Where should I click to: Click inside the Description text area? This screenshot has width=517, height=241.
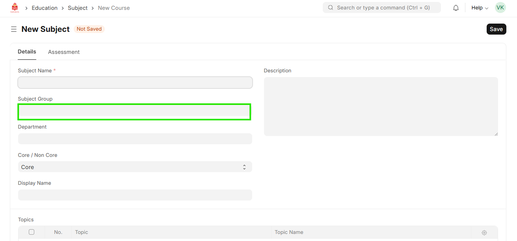[x=381, y=107]
